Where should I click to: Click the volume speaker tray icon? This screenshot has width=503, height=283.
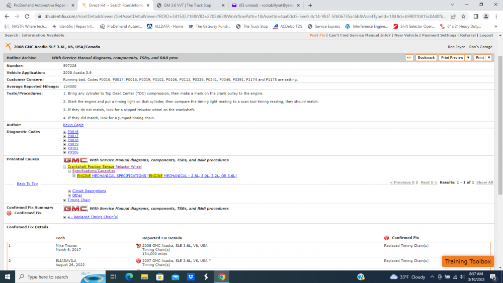462,277
